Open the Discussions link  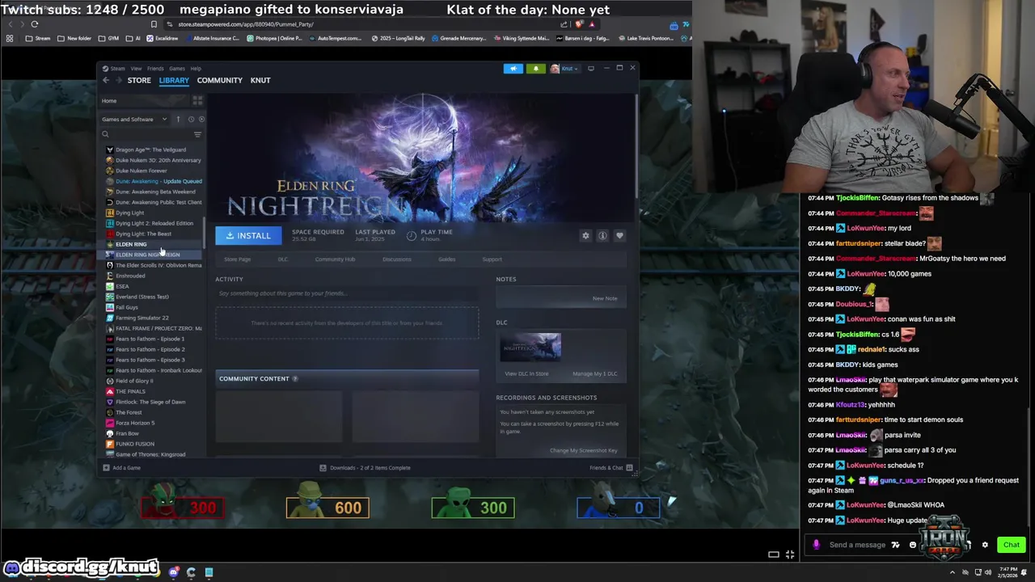coord(396,259)
